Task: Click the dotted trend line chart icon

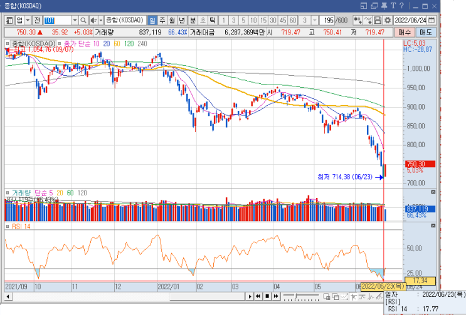Action: 344,296
